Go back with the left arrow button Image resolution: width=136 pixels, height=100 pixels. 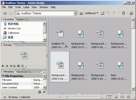click(5, 13)
